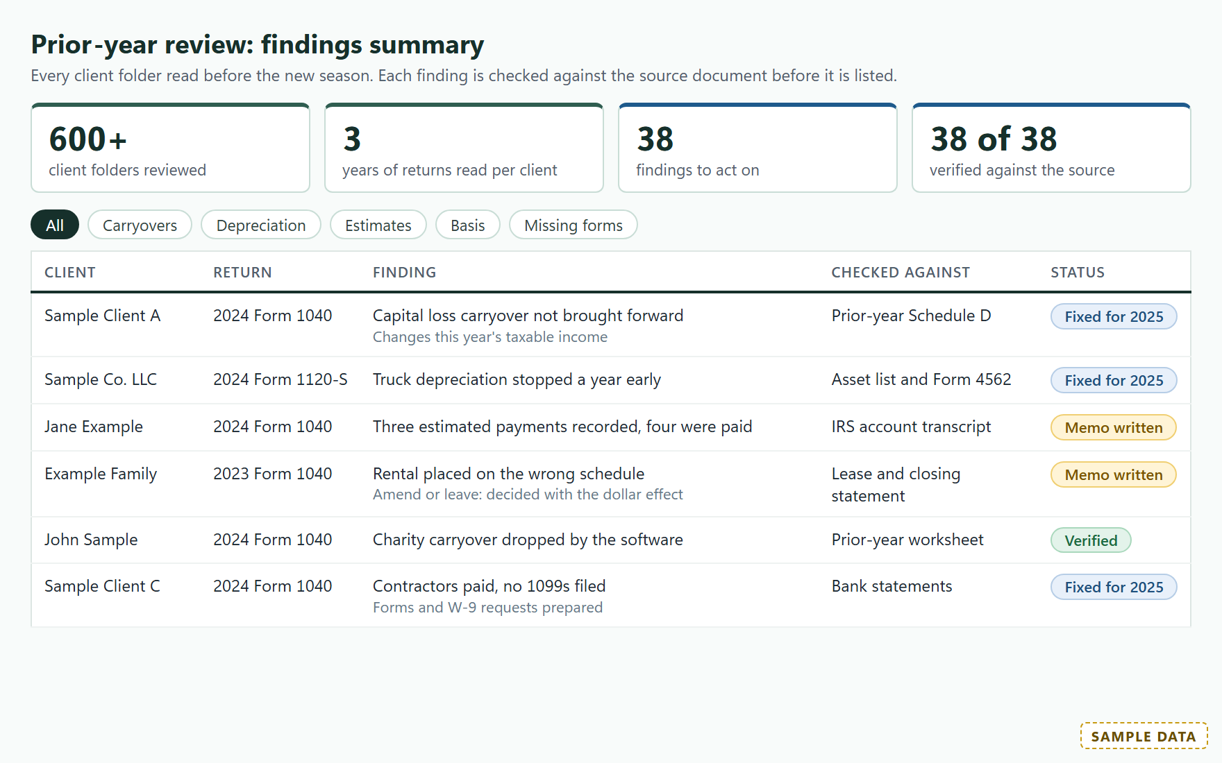The height and width of the screenshot is (763, 1222).
Task: Open the 38 findings to act on card
Action: tap(758, 148)
